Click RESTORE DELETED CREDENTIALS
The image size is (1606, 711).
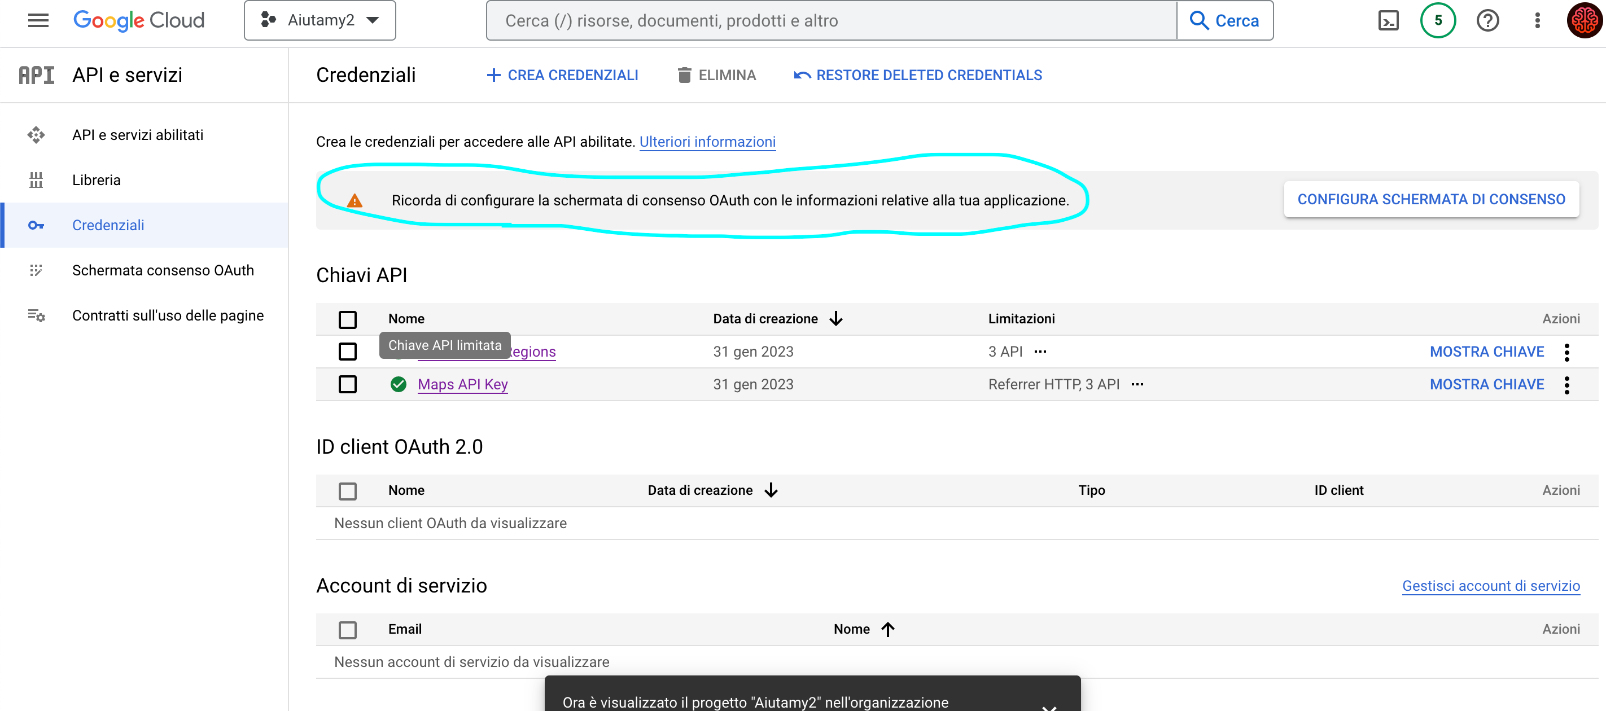tap(918, 76)
